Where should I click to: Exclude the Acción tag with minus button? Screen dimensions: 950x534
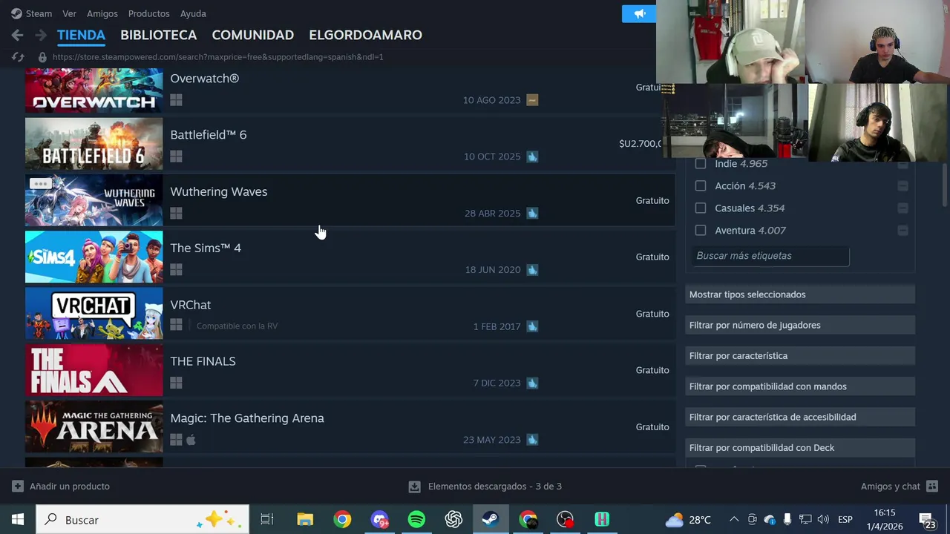(x=902, y=186)
